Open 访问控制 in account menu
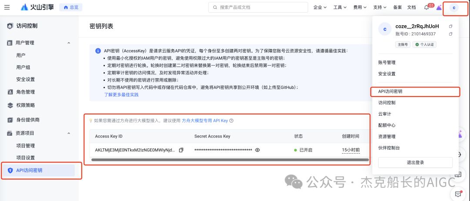470x201 pixels. point(387,103)
